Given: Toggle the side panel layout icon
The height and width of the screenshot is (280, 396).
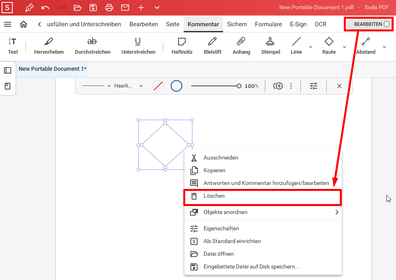Looking at the screenshot, I should [x=8, y=70].
